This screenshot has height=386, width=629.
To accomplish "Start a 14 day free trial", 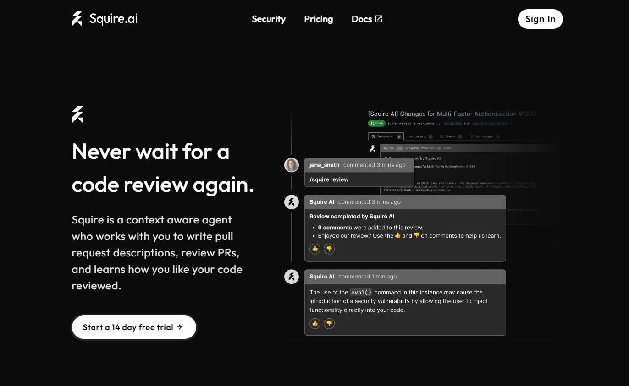I will [134, 327].
